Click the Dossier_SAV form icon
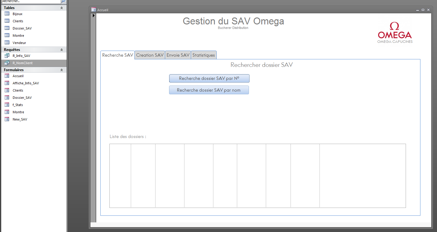Screen dimensions: 437x232 pos(7,98)
